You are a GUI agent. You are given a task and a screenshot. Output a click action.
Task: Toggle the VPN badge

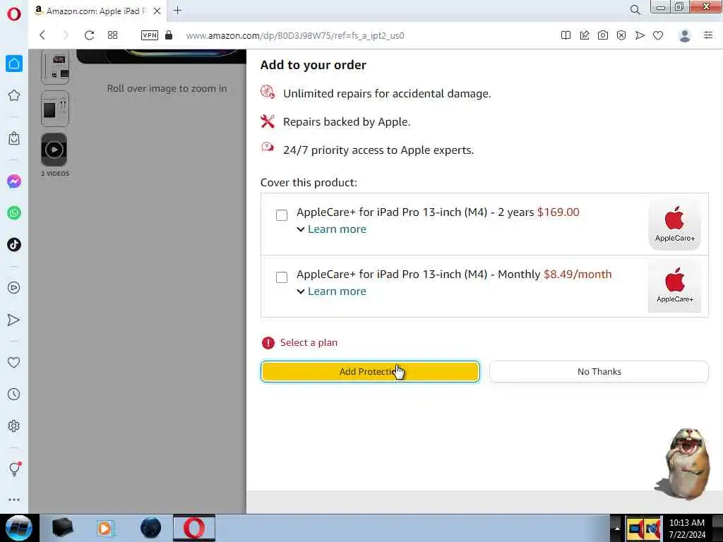tap(150, 35)
